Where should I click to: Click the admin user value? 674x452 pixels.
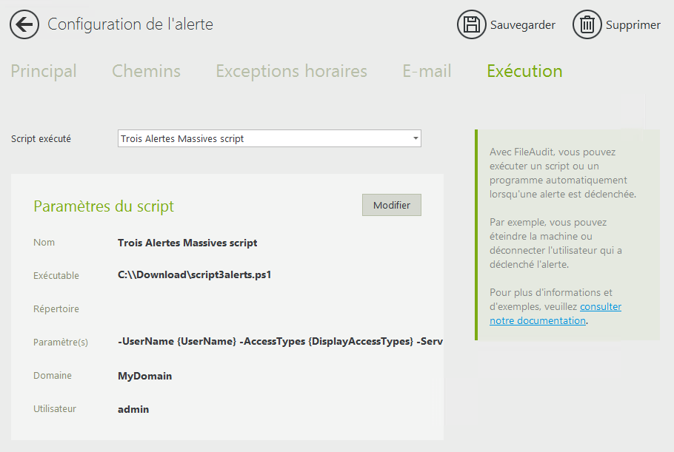tap(133, 409)
